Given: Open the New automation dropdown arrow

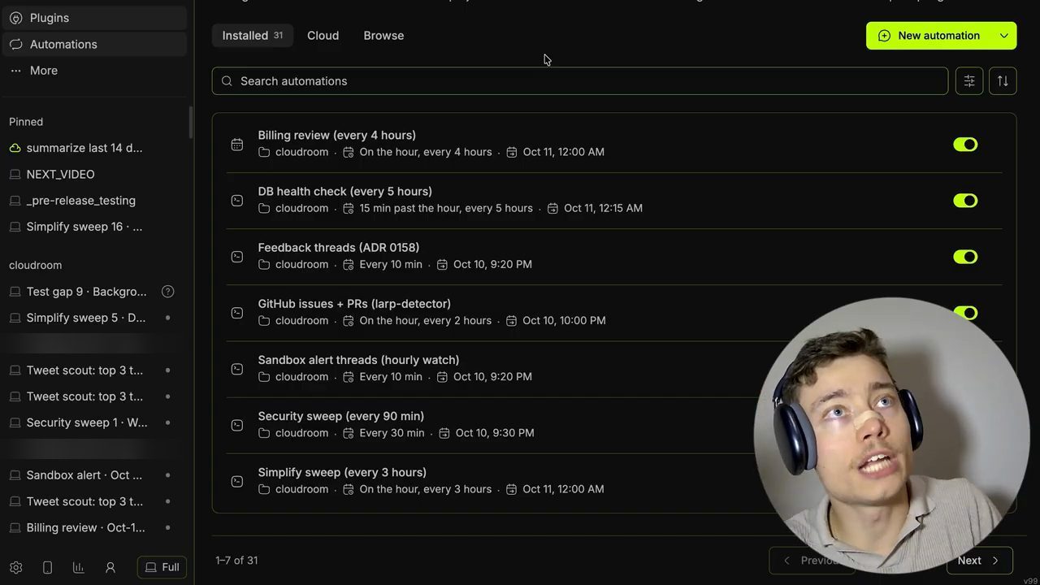Looking at the screenshot, I should pyautogui.click(x=1004, y=36).
